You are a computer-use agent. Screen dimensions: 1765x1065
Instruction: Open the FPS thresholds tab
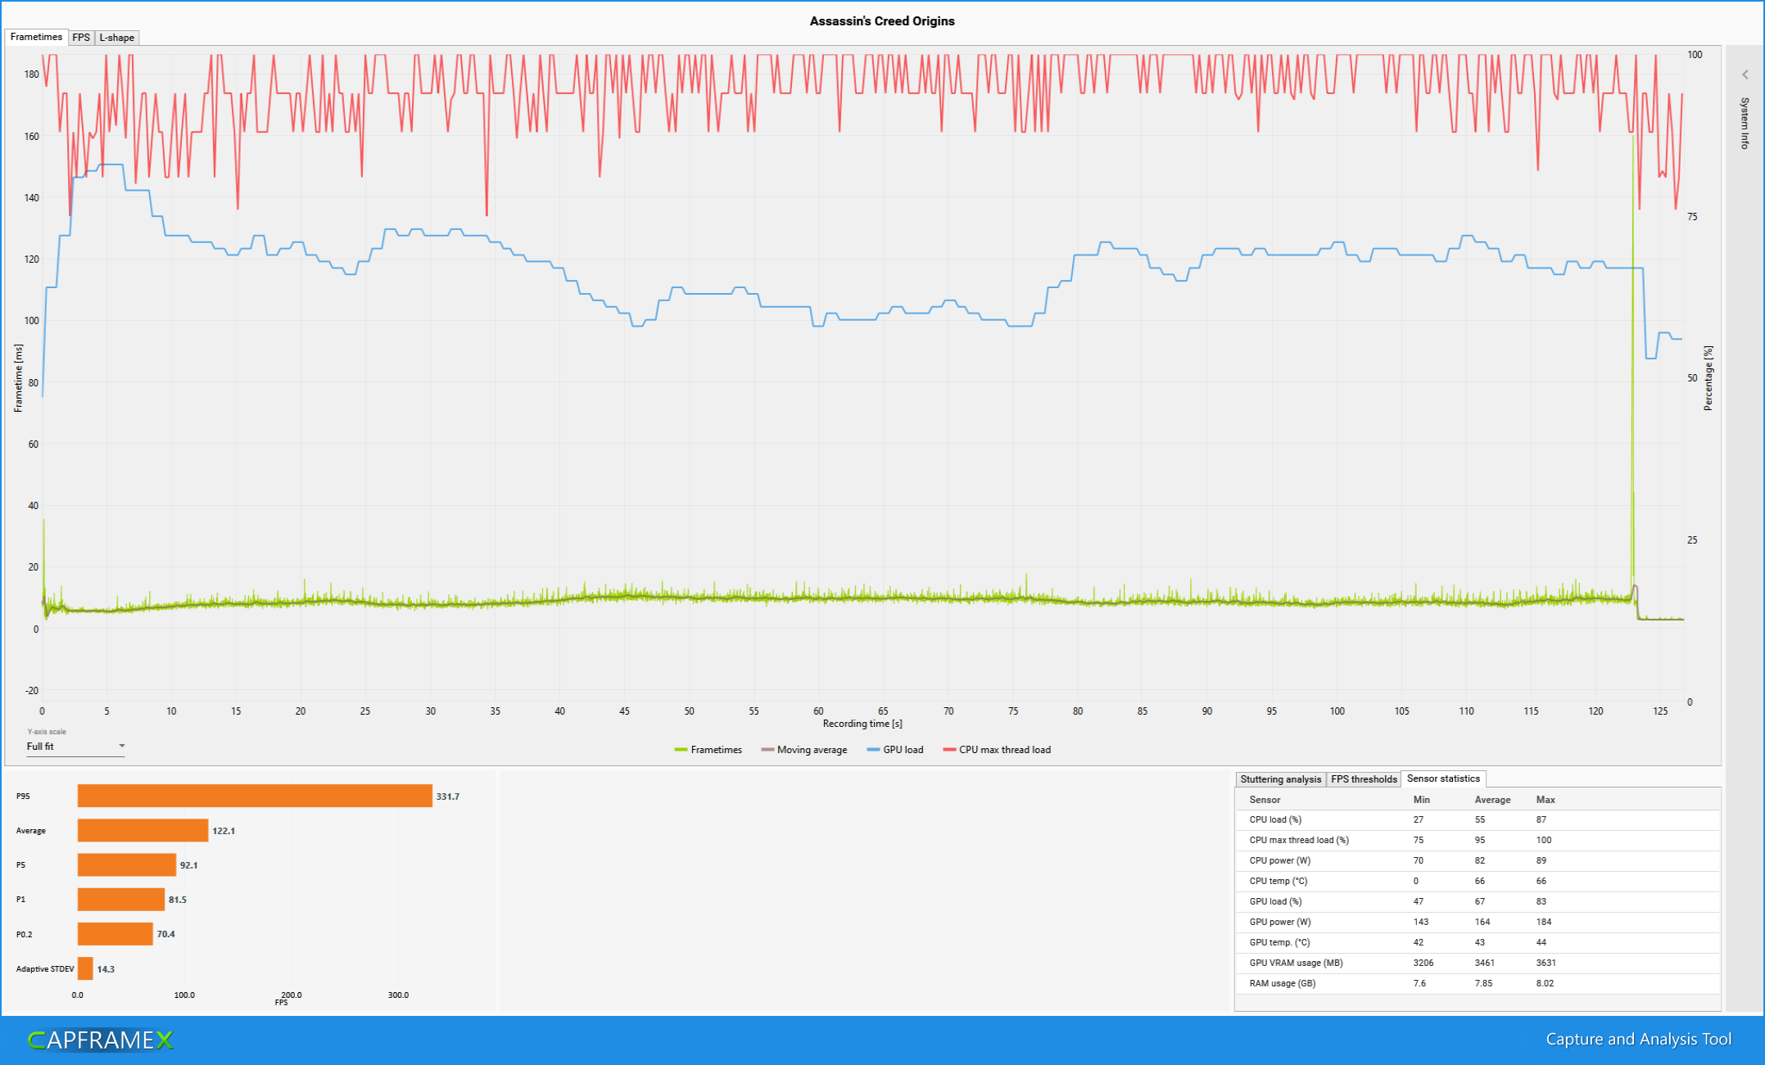click(x=1364, y=779)
